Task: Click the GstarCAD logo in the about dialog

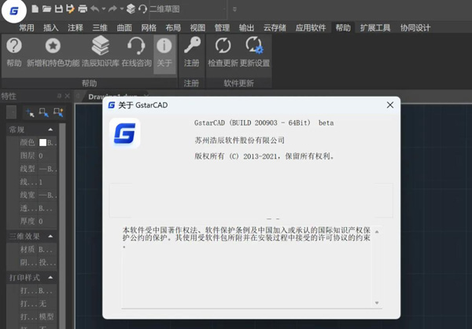Action: pyautogui.click(x=124, y=133)
